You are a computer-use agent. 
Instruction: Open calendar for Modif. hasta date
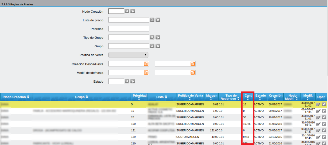[x=193, y=72]
